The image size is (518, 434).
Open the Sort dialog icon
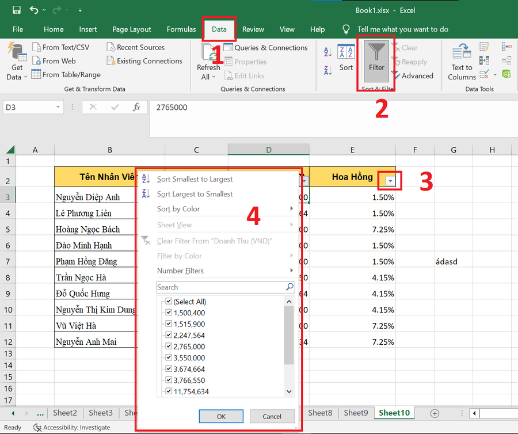pyautogui.click(x=346, y=58)
